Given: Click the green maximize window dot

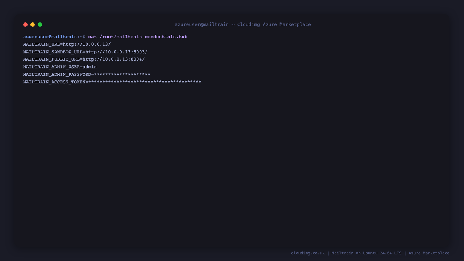Looking at the screenshot, I should click(40, 25).
